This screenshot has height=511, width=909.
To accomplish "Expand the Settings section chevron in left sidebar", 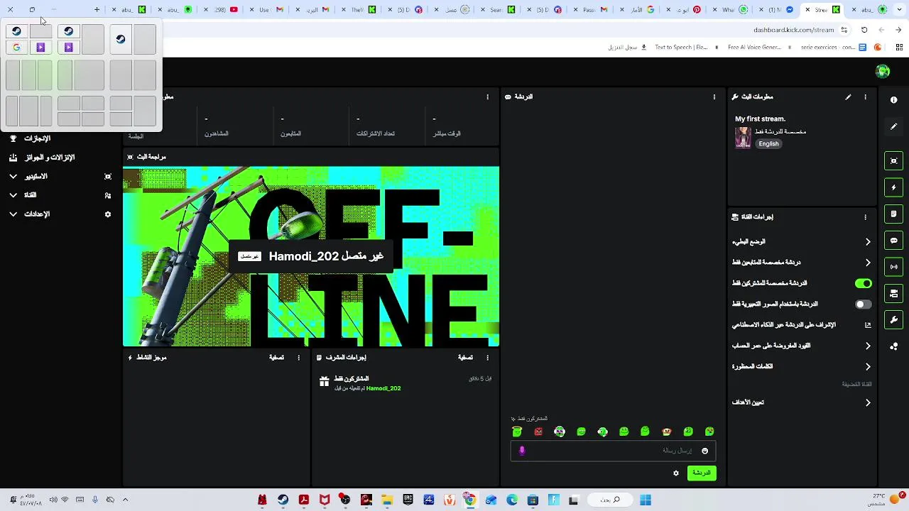I will pos(13,214).
